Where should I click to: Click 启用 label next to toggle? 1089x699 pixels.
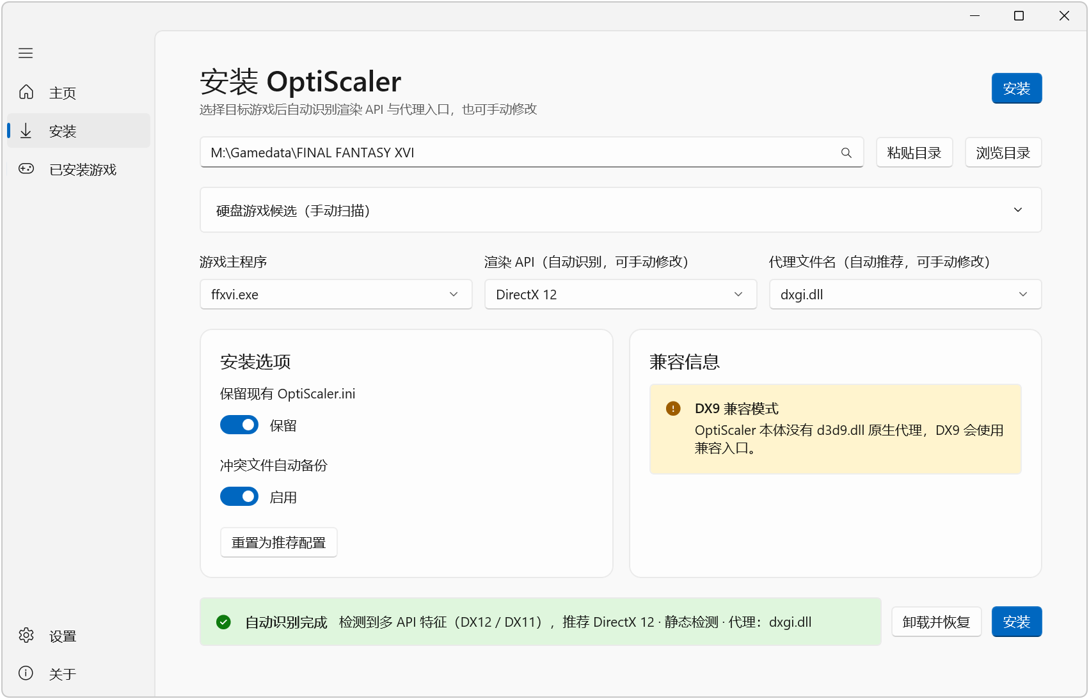coord(283,497)
